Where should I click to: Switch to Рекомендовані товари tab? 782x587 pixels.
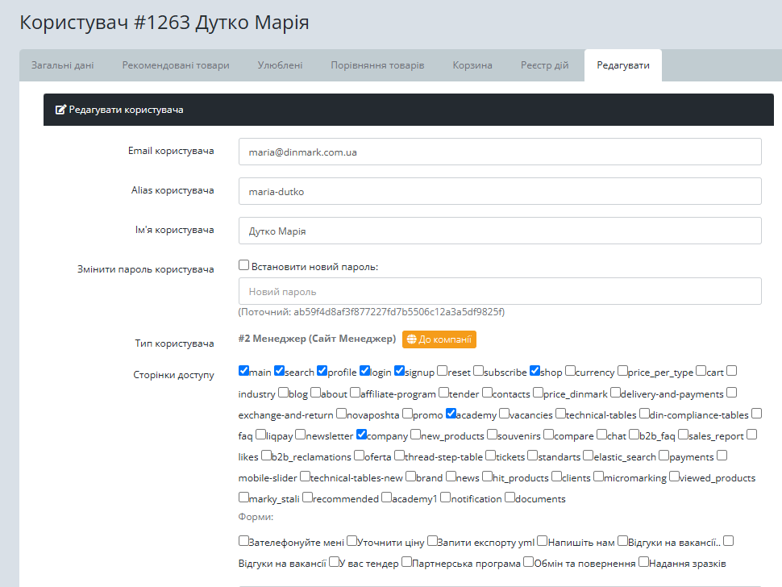176,65
